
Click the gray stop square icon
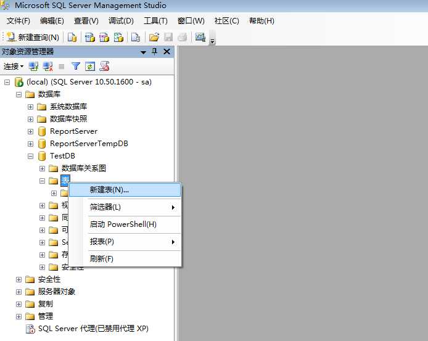(x=62, y=67)
